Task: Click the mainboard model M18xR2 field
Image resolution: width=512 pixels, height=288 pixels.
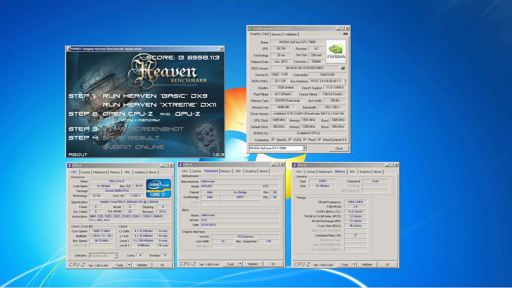Action: pyautogui.click(x=226, y=186)
